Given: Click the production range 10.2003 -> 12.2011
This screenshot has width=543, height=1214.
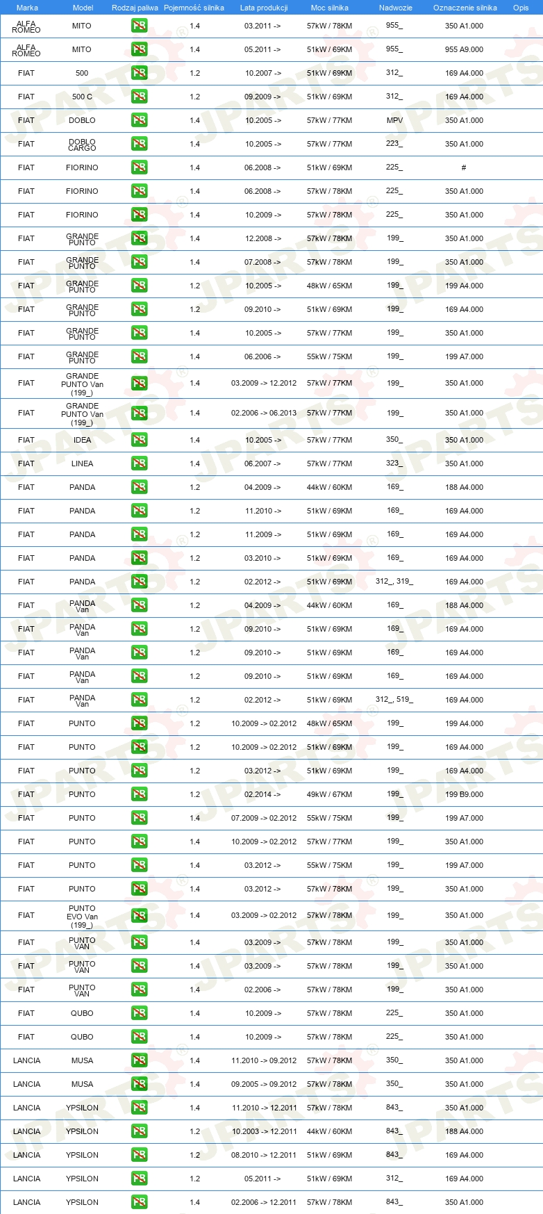Looking at the screenshot, I should click(x=264, y=1131).
